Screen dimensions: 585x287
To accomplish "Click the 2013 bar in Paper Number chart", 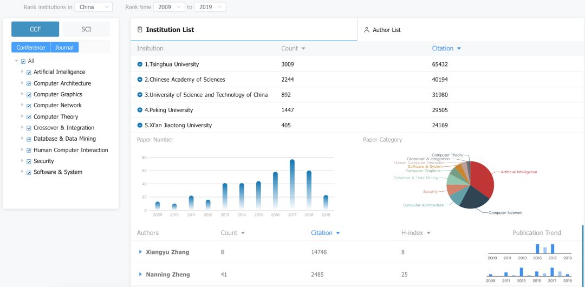I will pyautogui.click(x=225, y=196).
